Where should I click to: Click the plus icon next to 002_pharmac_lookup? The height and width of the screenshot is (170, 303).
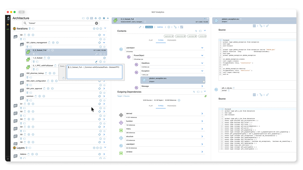(50, 73)
